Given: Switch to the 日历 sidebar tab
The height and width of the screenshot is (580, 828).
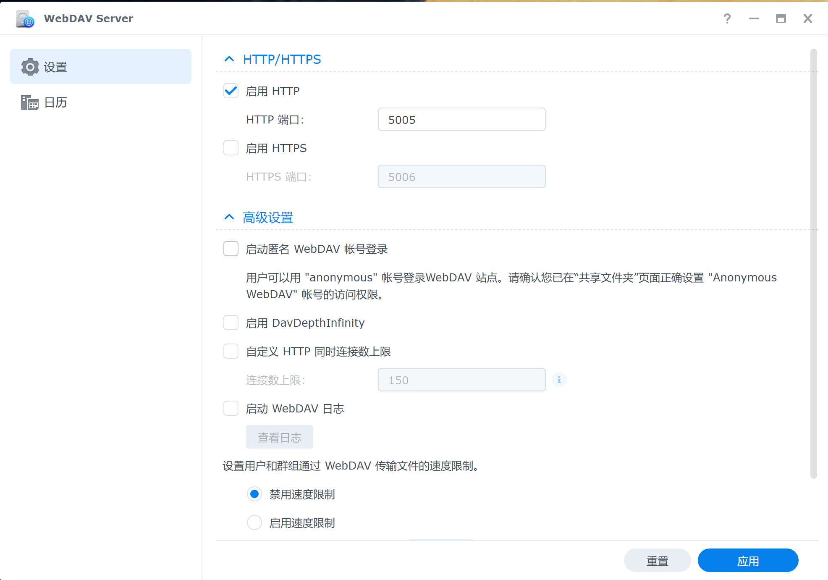Looking at the screenshot, I should click(x=101, y=102).
